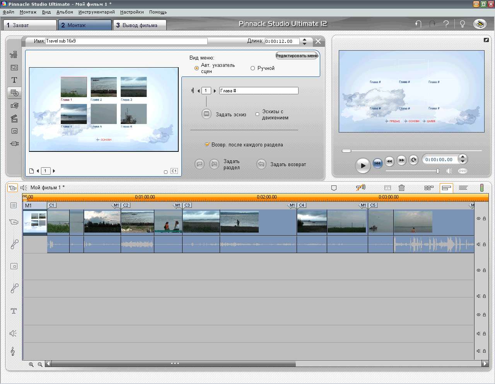Zoom in the timeline with magnifier plus
The height and width of the screenshot is (384, 495).
[31, 364]
